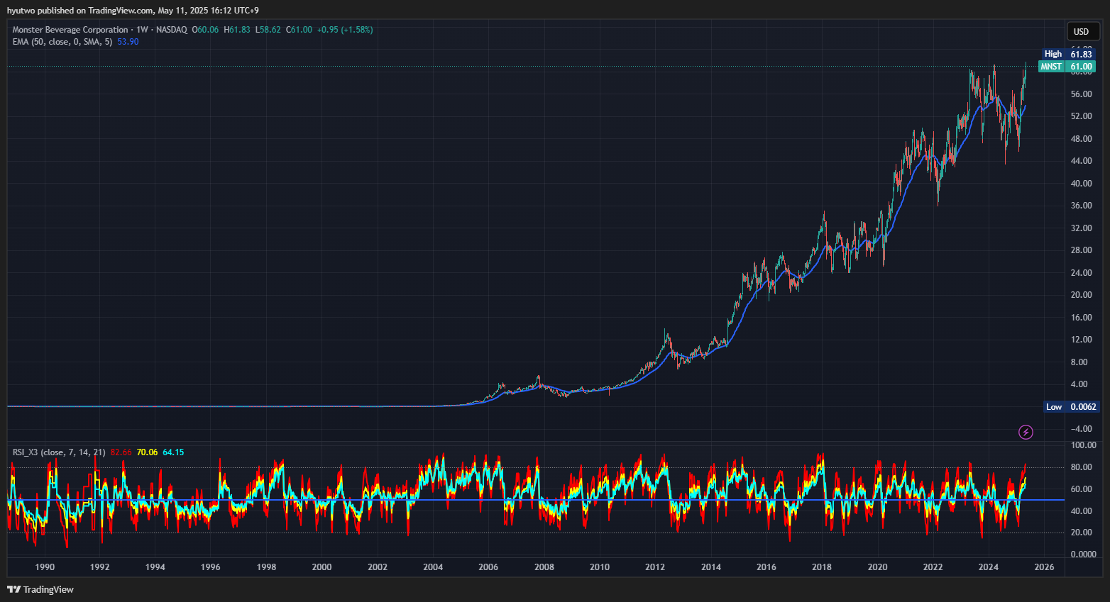Click the 1994 year label on the time axis
The width and height of the screenshot is (1110, 602).
click(155, 567)
